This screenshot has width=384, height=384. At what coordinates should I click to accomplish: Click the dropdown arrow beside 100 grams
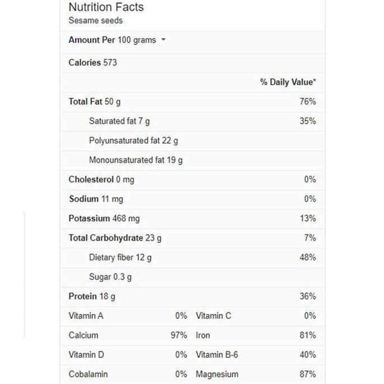click(x=163, y=40)
